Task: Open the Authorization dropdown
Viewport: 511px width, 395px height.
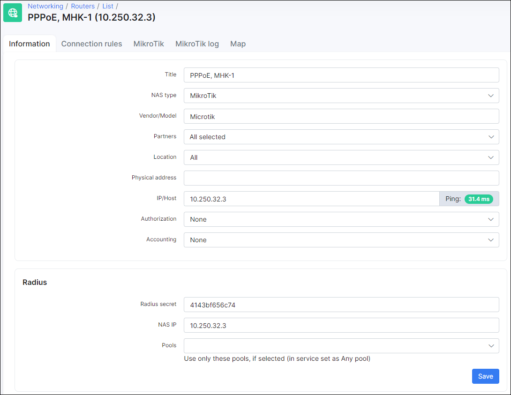Action: 341,219
